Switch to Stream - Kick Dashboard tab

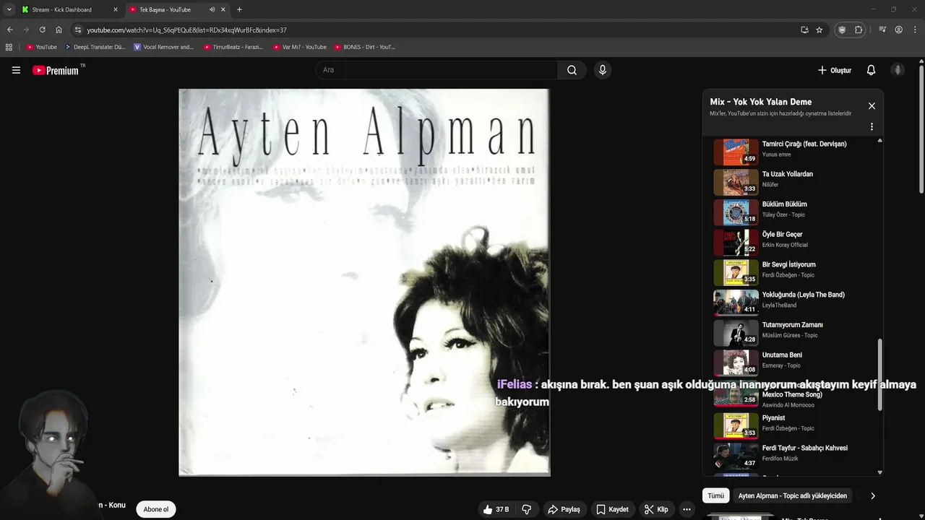69,9
